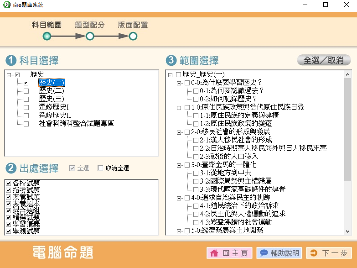357x268 pixels.
Task: Toggle the 取消全選 checkbox
Action: (100, 168)
